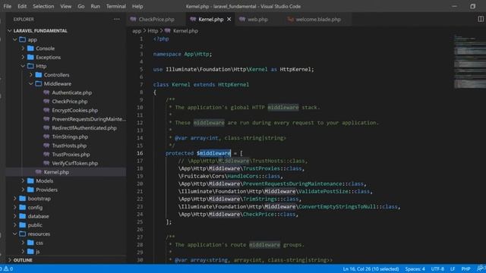Expand the public folder
This screenshot has height=273, width=486.
(15, 225)
